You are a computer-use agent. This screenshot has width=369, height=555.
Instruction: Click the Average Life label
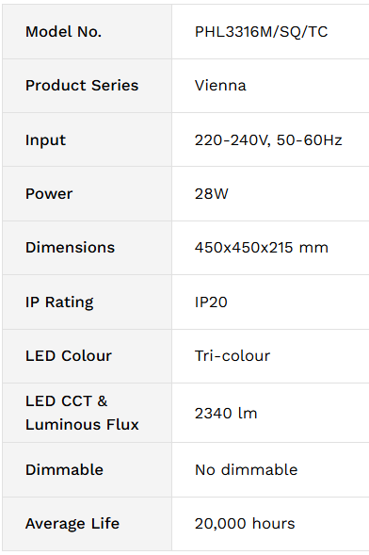(x=72, y=524)
